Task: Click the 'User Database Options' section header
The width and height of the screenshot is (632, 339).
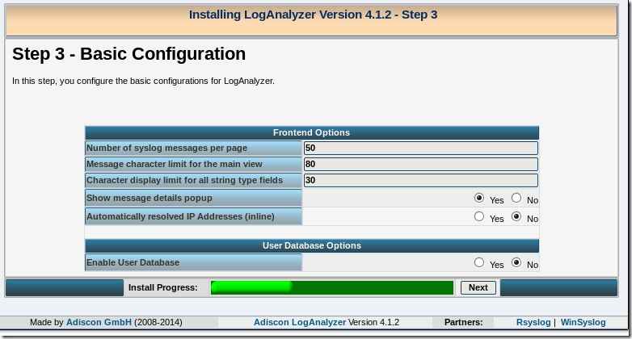Action: [x=312, y=245]
